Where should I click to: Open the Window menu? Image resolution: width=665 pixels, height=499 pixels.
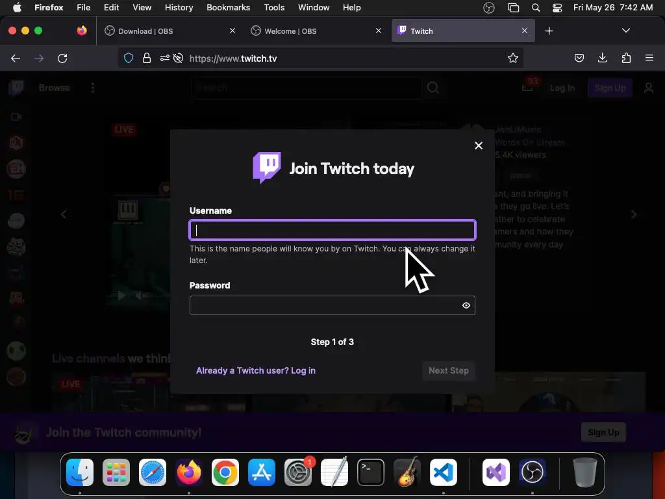coord(314,7)
